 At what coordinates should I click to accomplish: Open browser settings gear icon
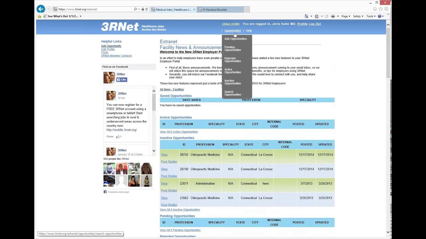[386, 9]
